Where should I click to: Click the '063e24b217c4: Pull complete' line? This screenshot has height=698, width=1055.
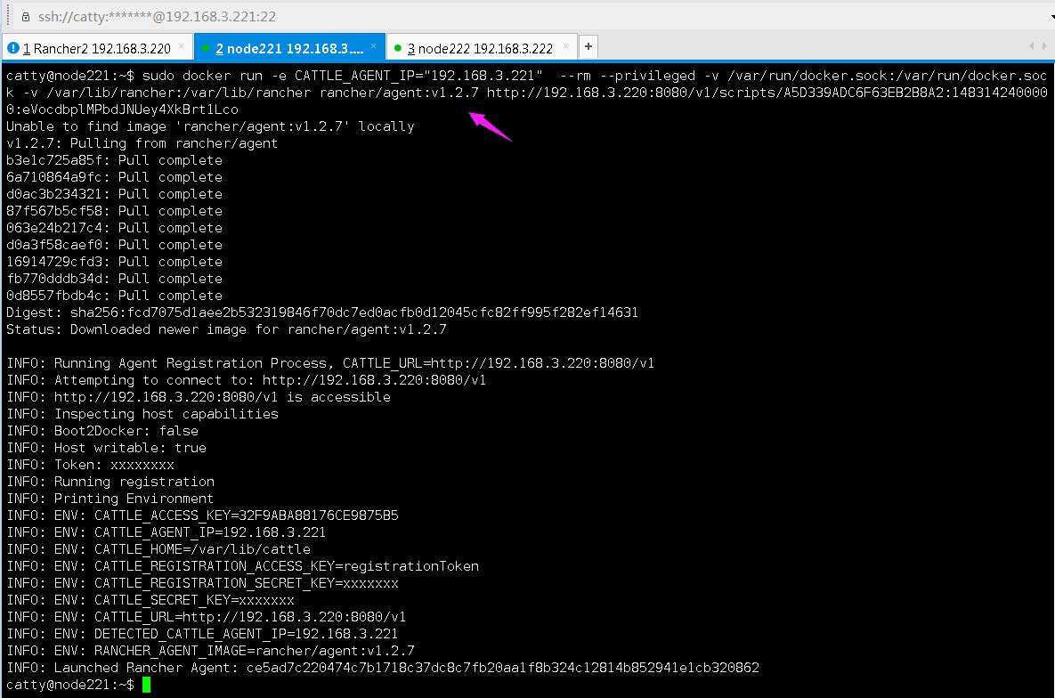(x=114, y=228)
